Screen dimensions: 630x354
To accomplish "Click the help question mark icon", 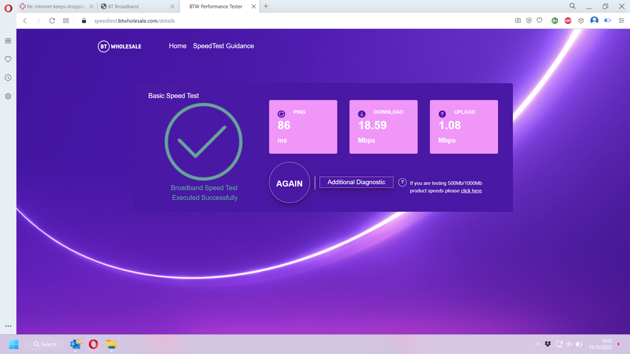I will tap(402, 183).
